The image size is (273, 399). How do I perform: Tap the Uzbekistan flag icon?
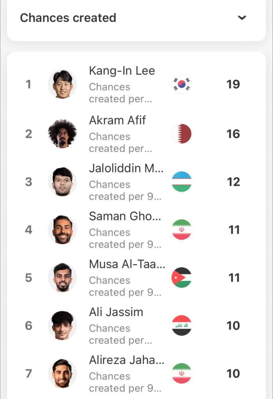[182, 182]
